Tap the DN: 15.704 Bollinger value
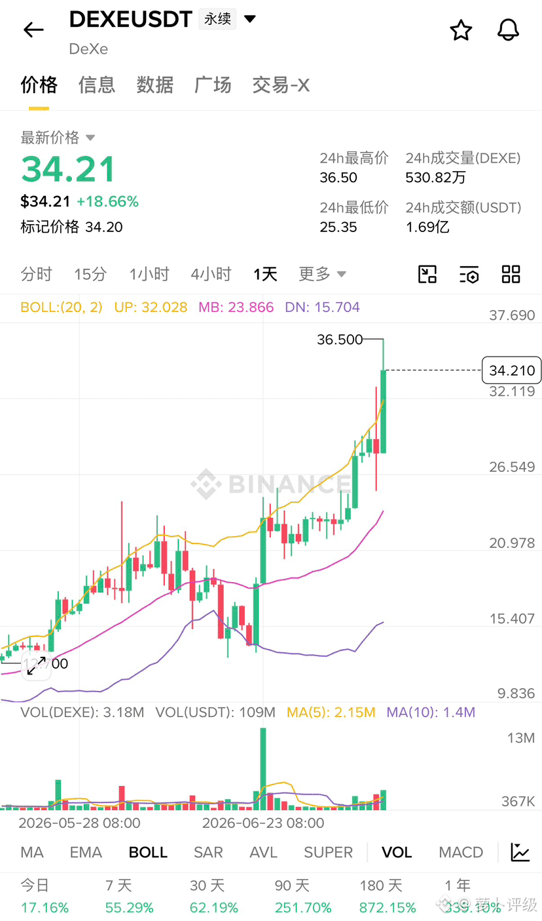The height and width of the screenshot is (921, 542). click(322, 307)
